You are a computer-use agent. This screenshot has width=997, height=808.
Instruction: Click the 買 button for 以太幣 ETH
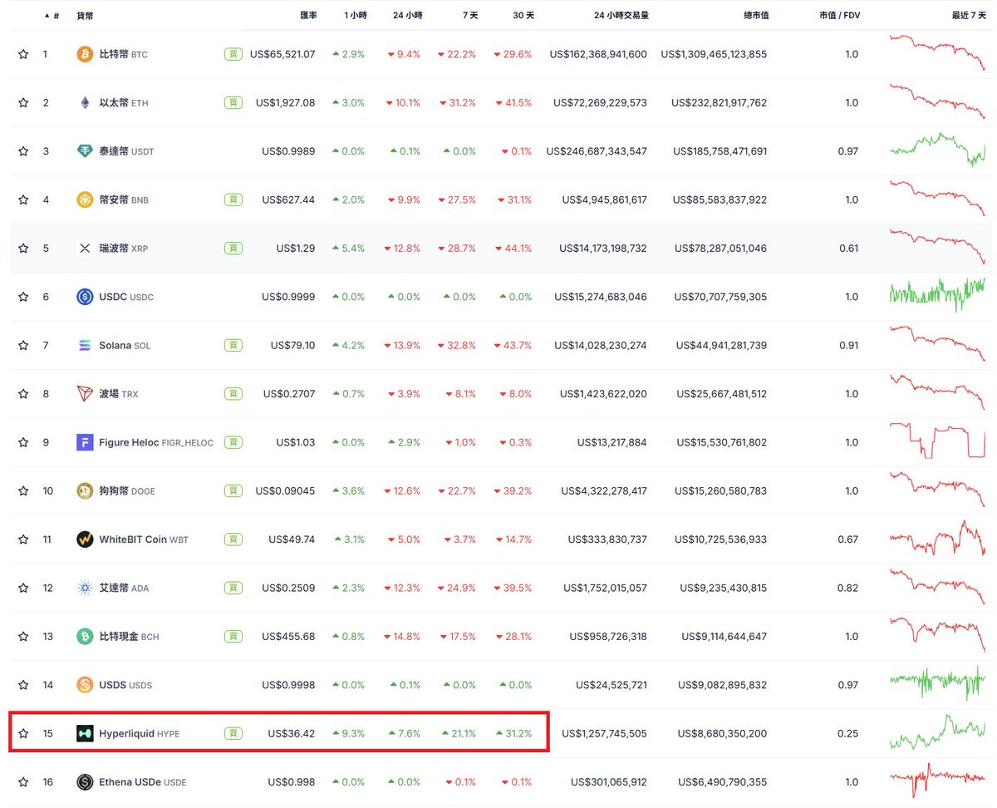click(233, 103)
